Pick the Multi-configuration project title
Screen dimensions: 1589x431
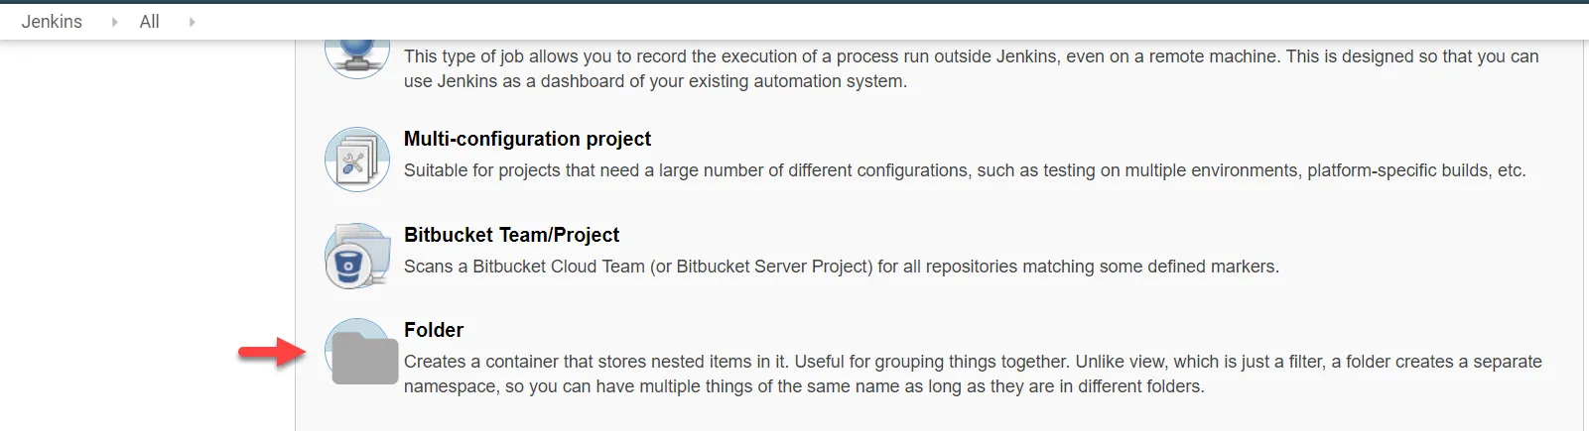[527, 139]
